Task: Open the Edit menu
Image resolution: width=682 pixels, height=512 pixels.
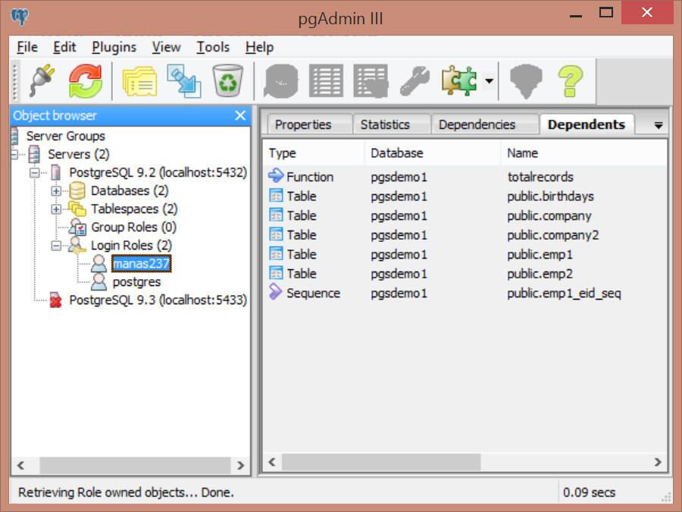Action: (x=64, y=47)
